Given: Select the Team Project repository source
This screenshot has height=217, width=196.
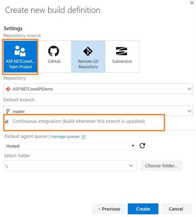Looking at the screenshot, I should point(21,57).
